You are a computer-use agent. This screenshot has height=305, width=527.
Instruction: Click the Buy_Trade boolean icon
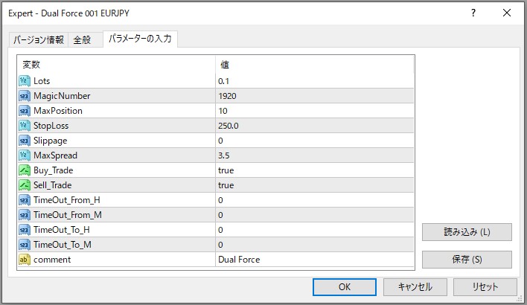pos(24,170)
